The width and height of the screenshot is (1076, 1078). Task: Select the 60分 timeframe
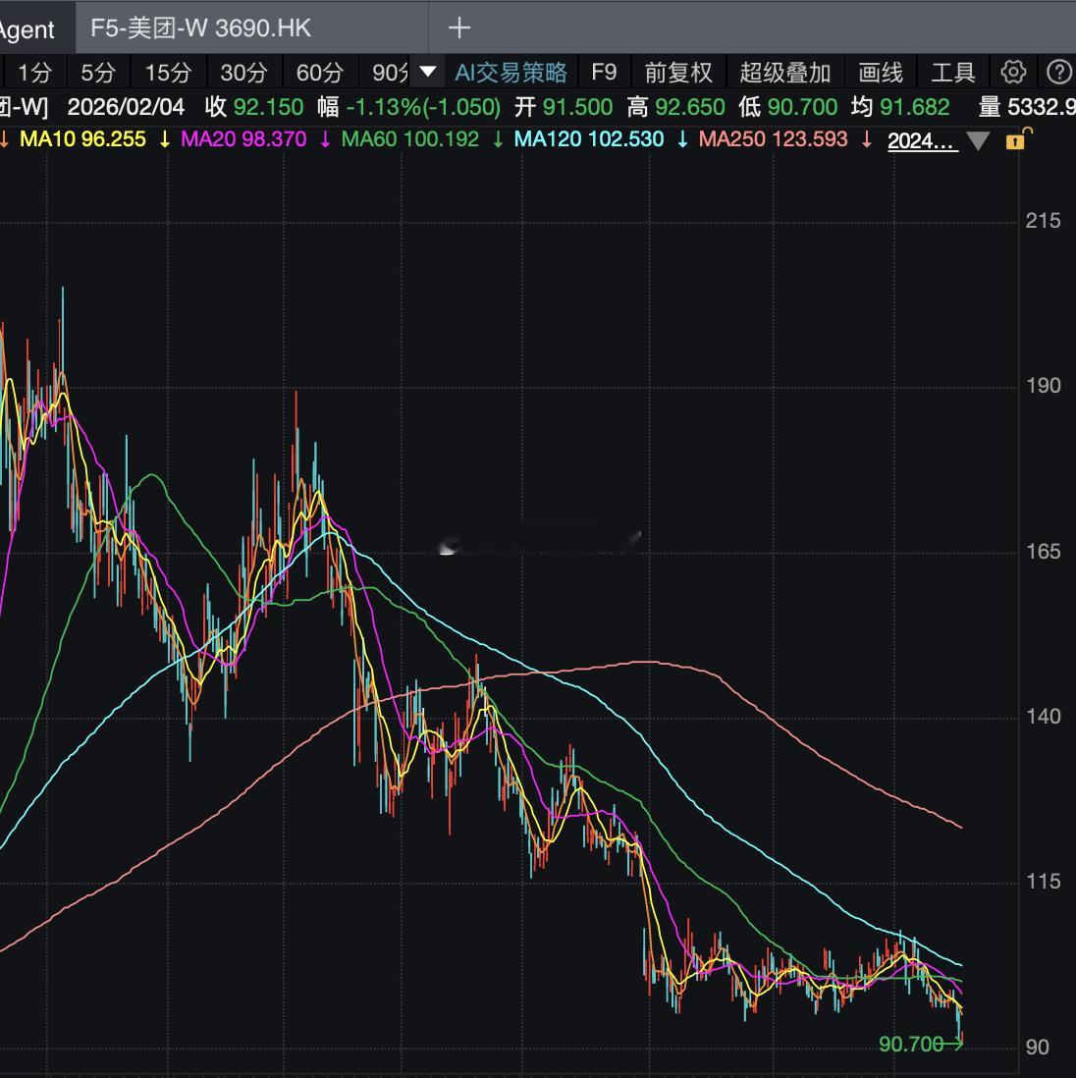click(x=320, y=73)
